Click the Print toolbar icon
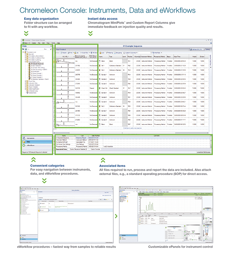 tap(70, 53)
